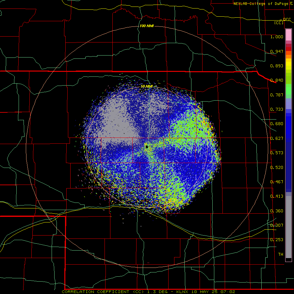Select the 0.413 scale value
294x294 pixels.
pos(277,196)
